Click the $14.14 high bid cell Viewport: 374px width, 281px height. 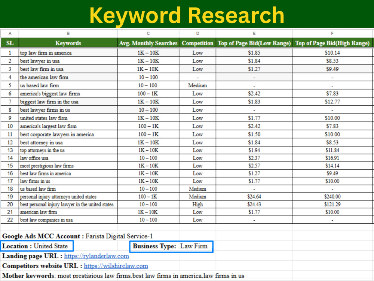(332, 166)
